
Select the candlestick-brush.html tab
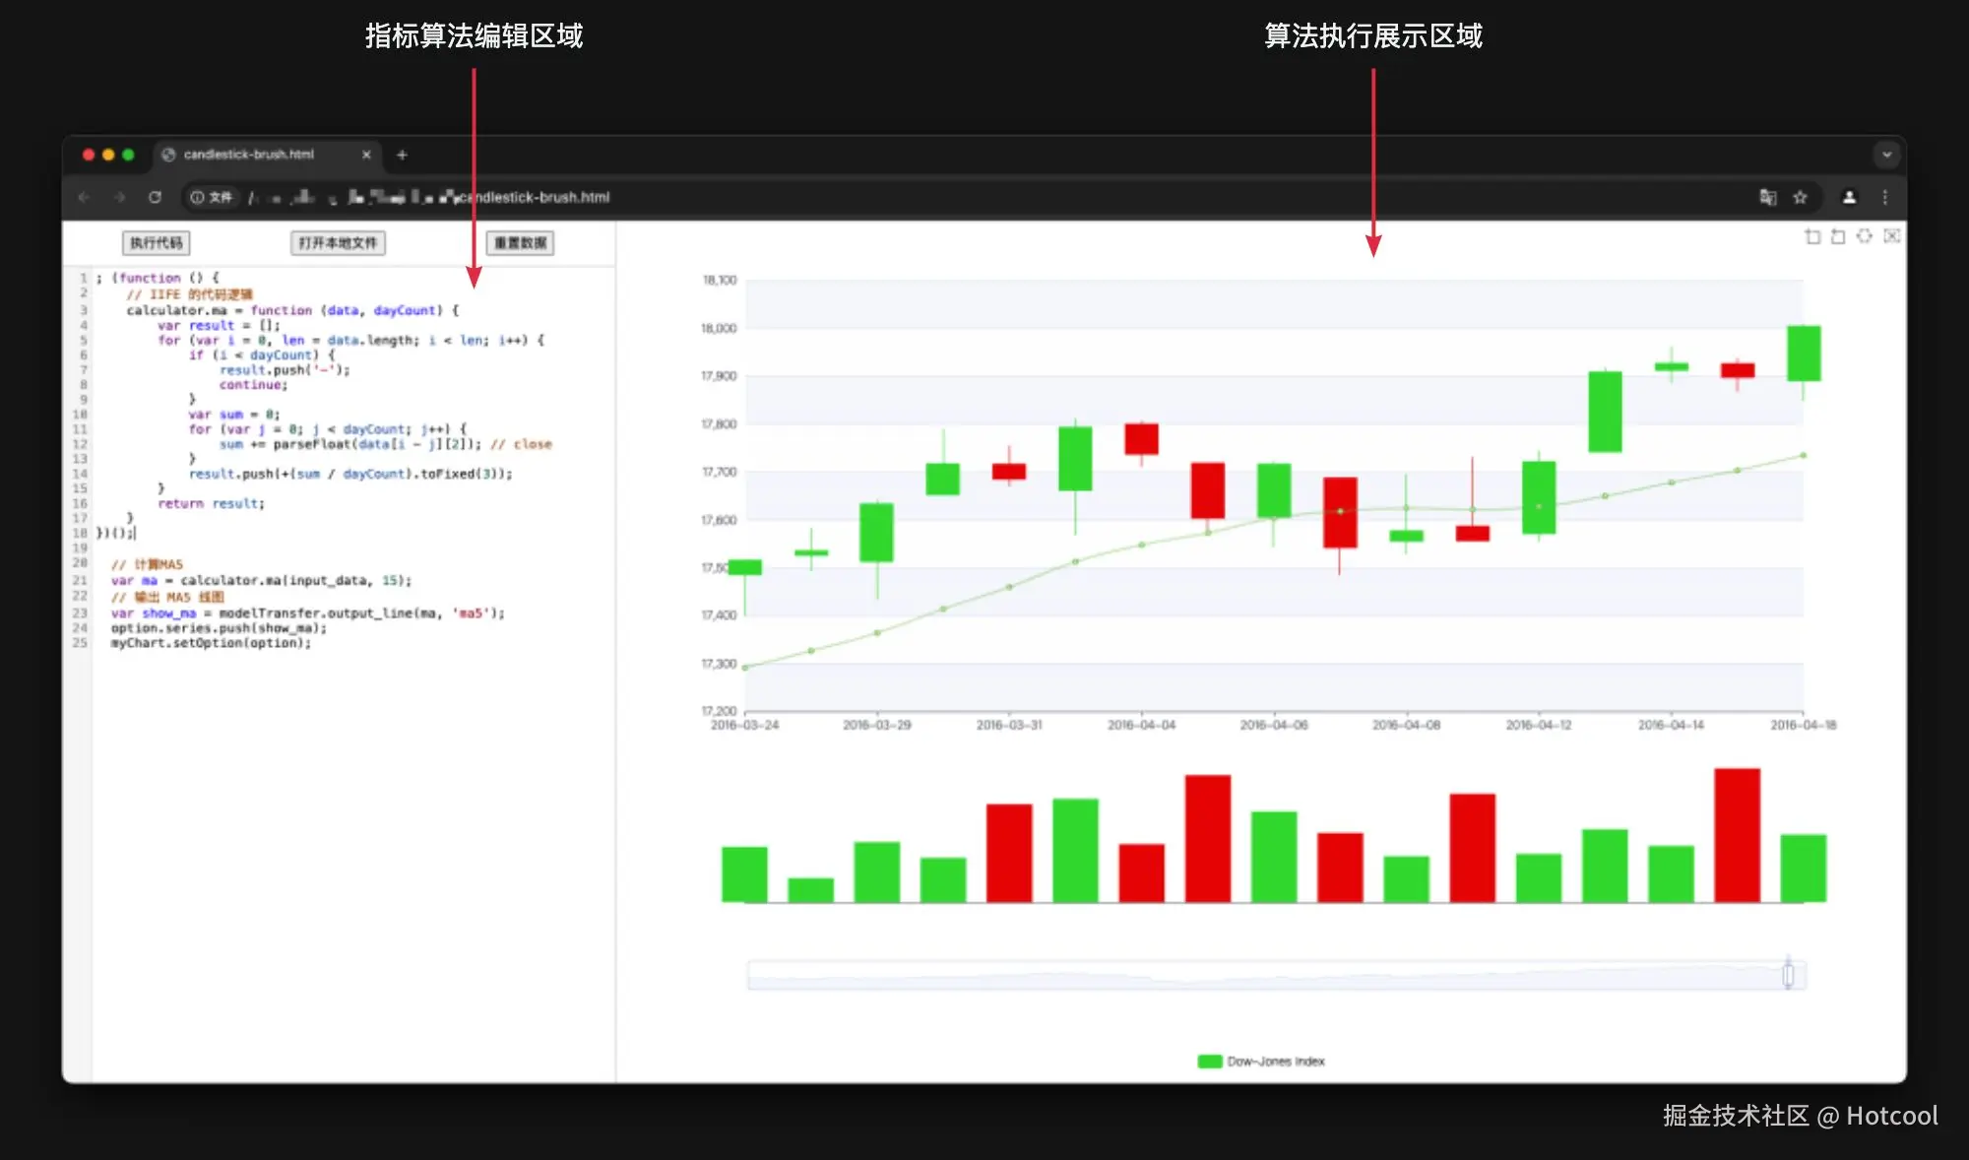[x=249, y=155]
